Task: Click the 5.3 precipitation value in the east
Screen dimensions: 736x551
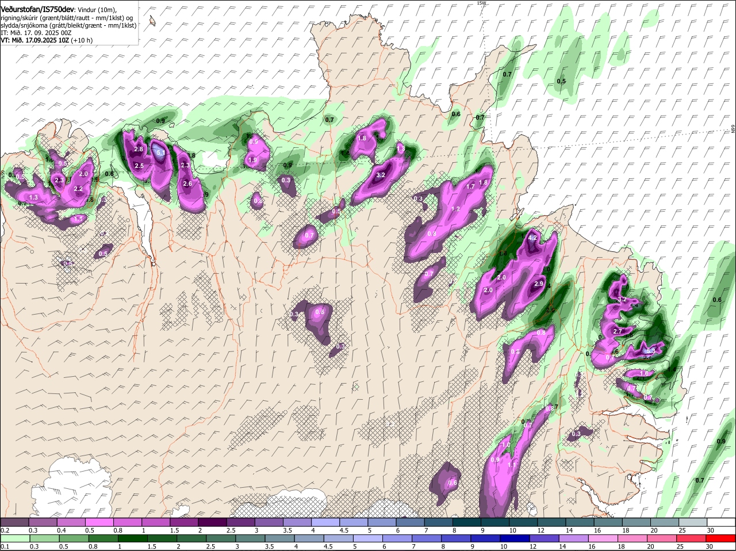Action: click(x=651, y=350)
